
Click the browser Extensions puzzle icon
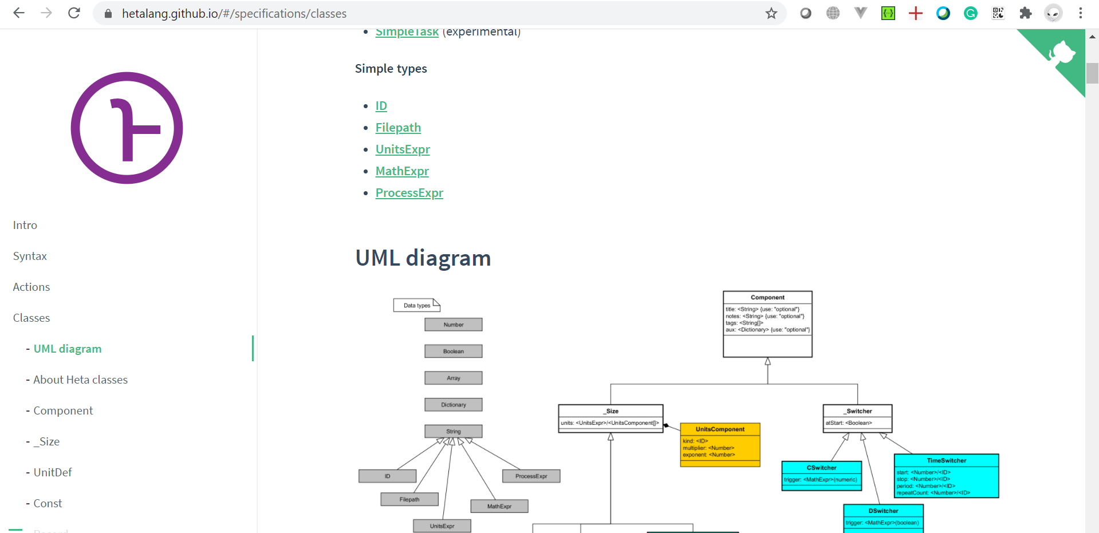[1026, 13]
